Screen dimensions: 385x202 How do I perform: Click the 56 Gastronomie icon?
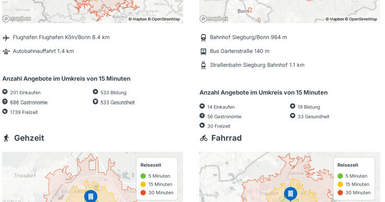[202, 116]
